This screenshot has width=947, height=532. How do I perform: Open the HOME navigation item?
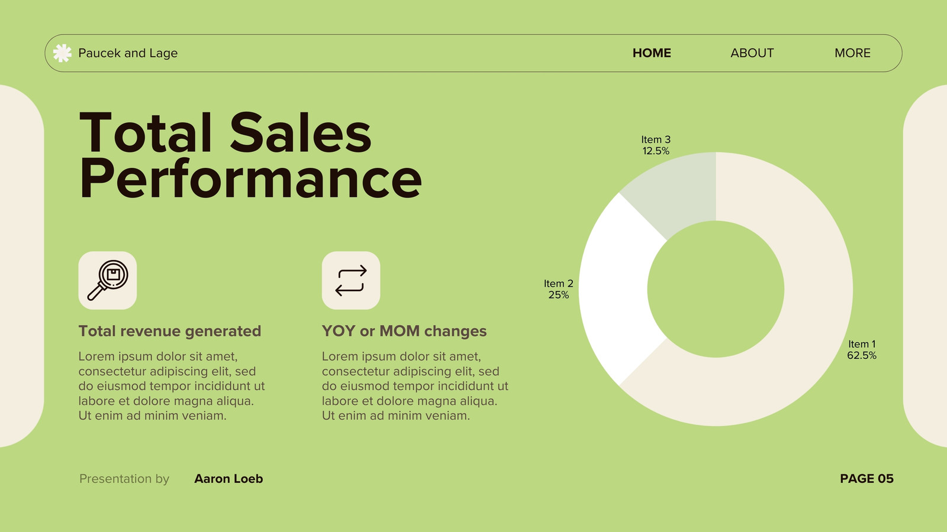[x=652, y=53]
